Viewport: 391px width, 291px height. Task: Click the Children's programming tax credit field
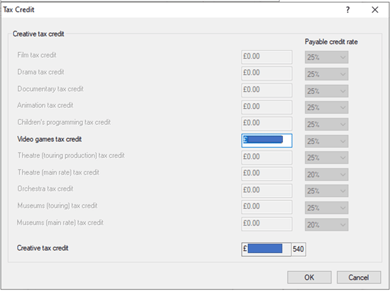point(267,123)
